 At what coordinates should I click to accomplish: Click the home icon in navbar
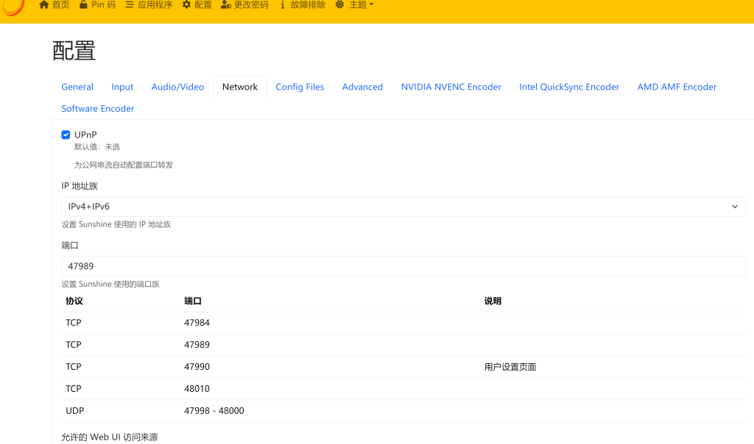click(x=44, y=5)
